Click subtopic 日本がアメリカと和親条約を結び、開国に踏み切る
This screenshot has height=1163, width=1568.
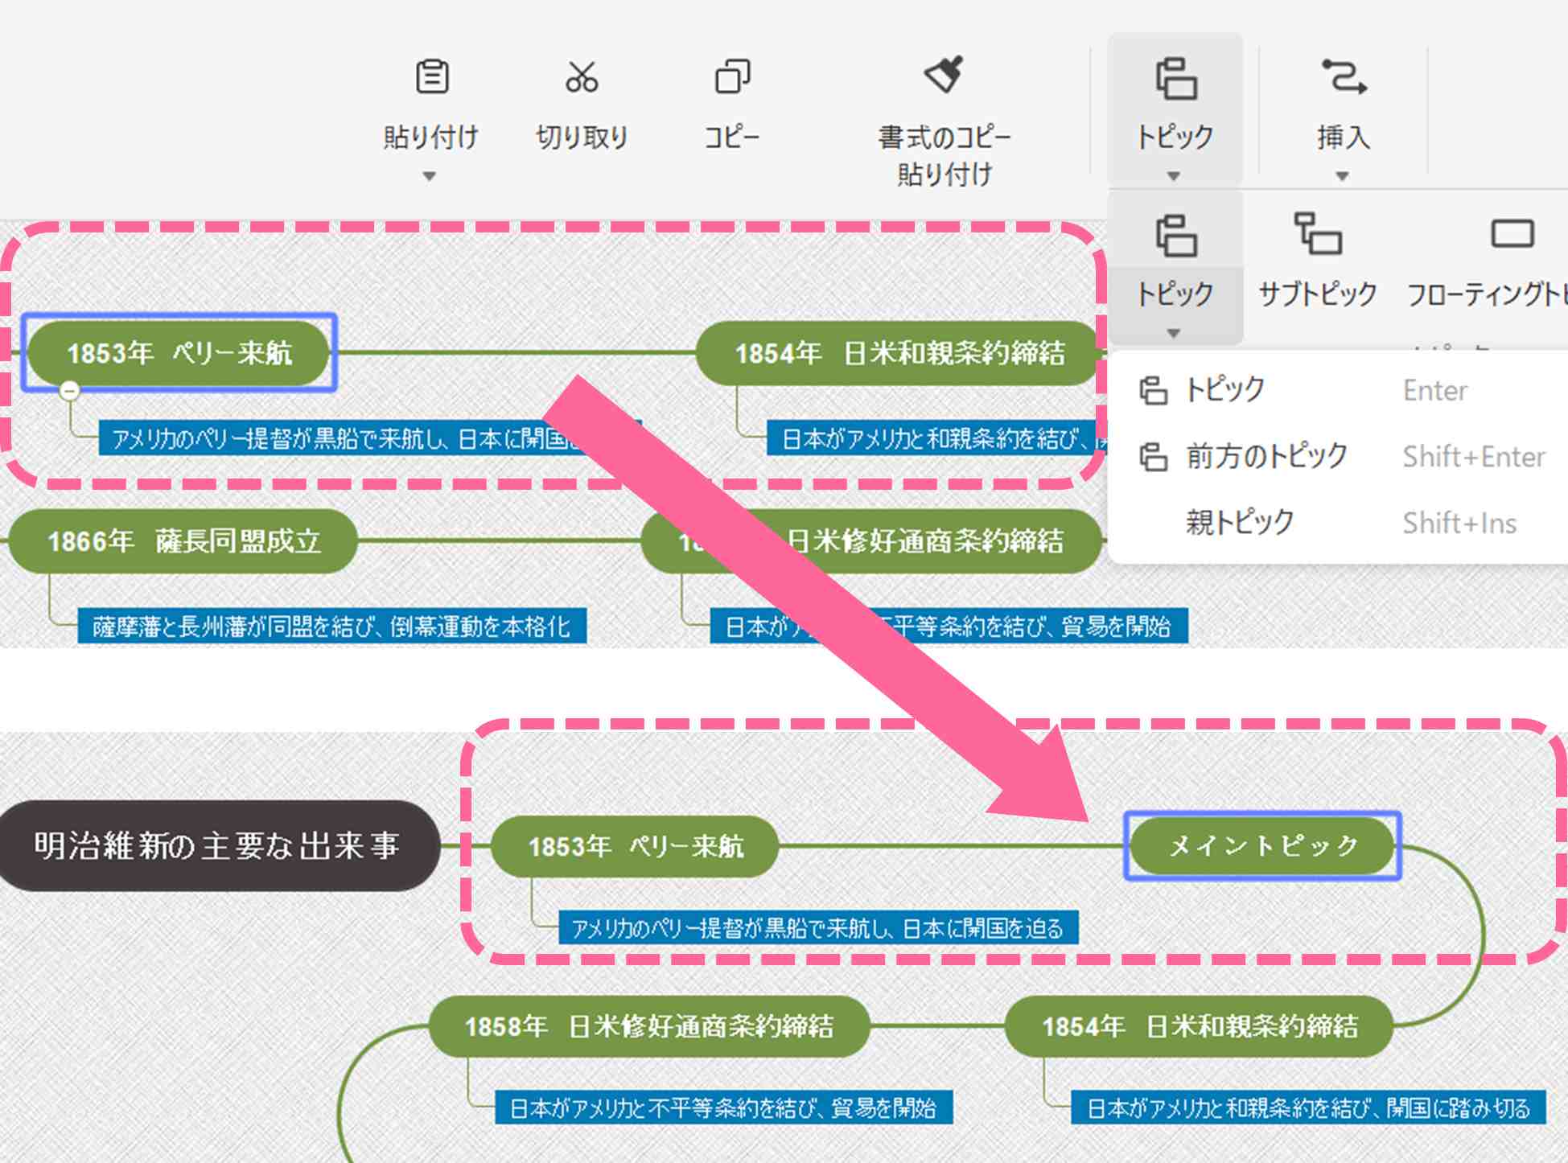click(x=1308, y=1108)
